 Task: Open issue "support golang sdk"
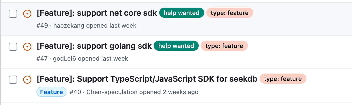click(94, 46)
